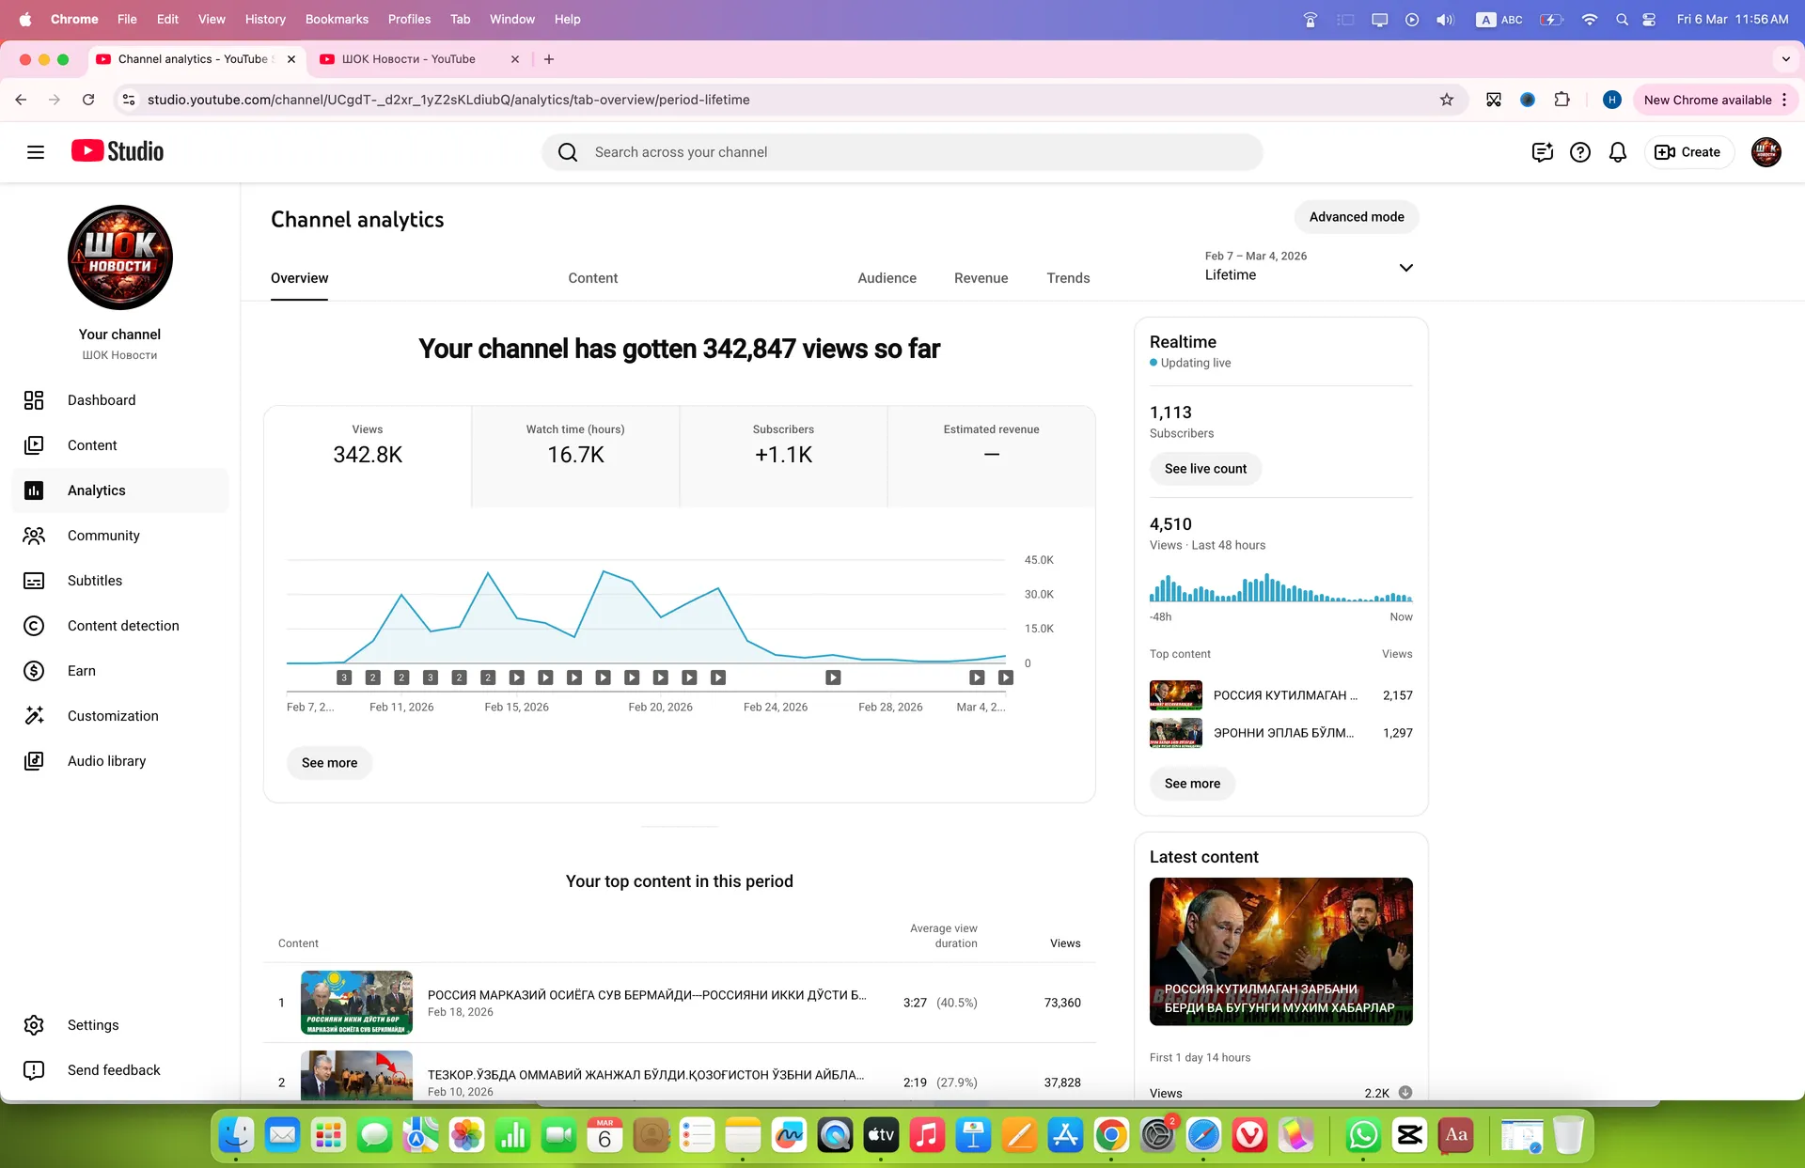Click the Feb 20 video marker on chart
Screen dimensions: 1805x1168
click(x=661, y=677)
